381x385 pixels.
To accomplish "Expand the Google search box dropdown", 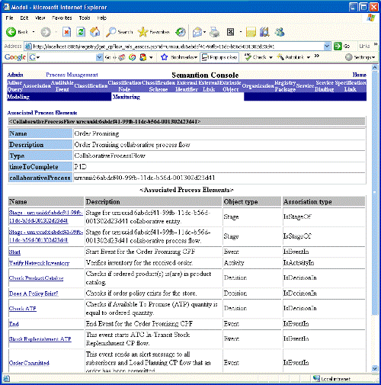I will coord(99,57).
